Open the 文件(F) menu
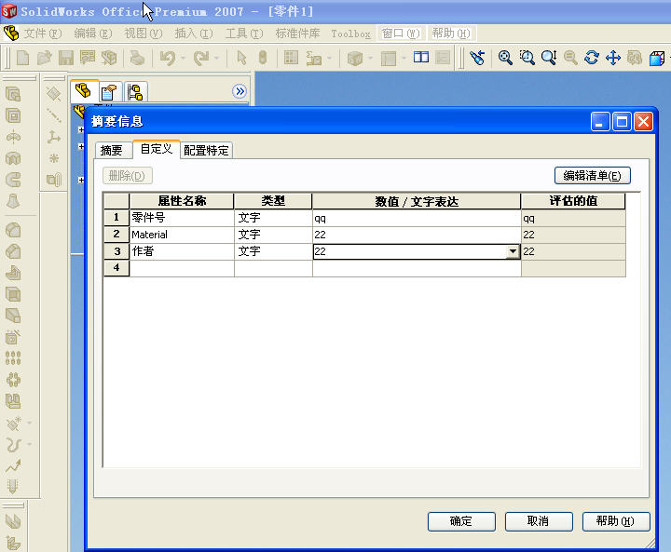 [43, 34]
